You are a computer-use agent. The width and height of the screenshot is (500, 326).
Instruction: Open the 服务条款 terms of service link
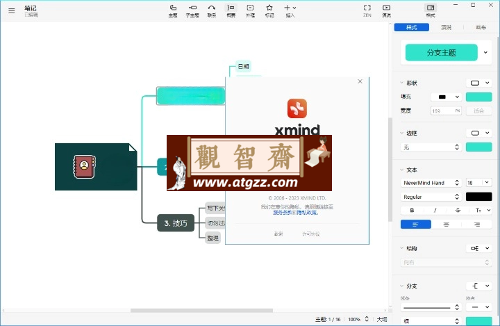pos(282,213)
